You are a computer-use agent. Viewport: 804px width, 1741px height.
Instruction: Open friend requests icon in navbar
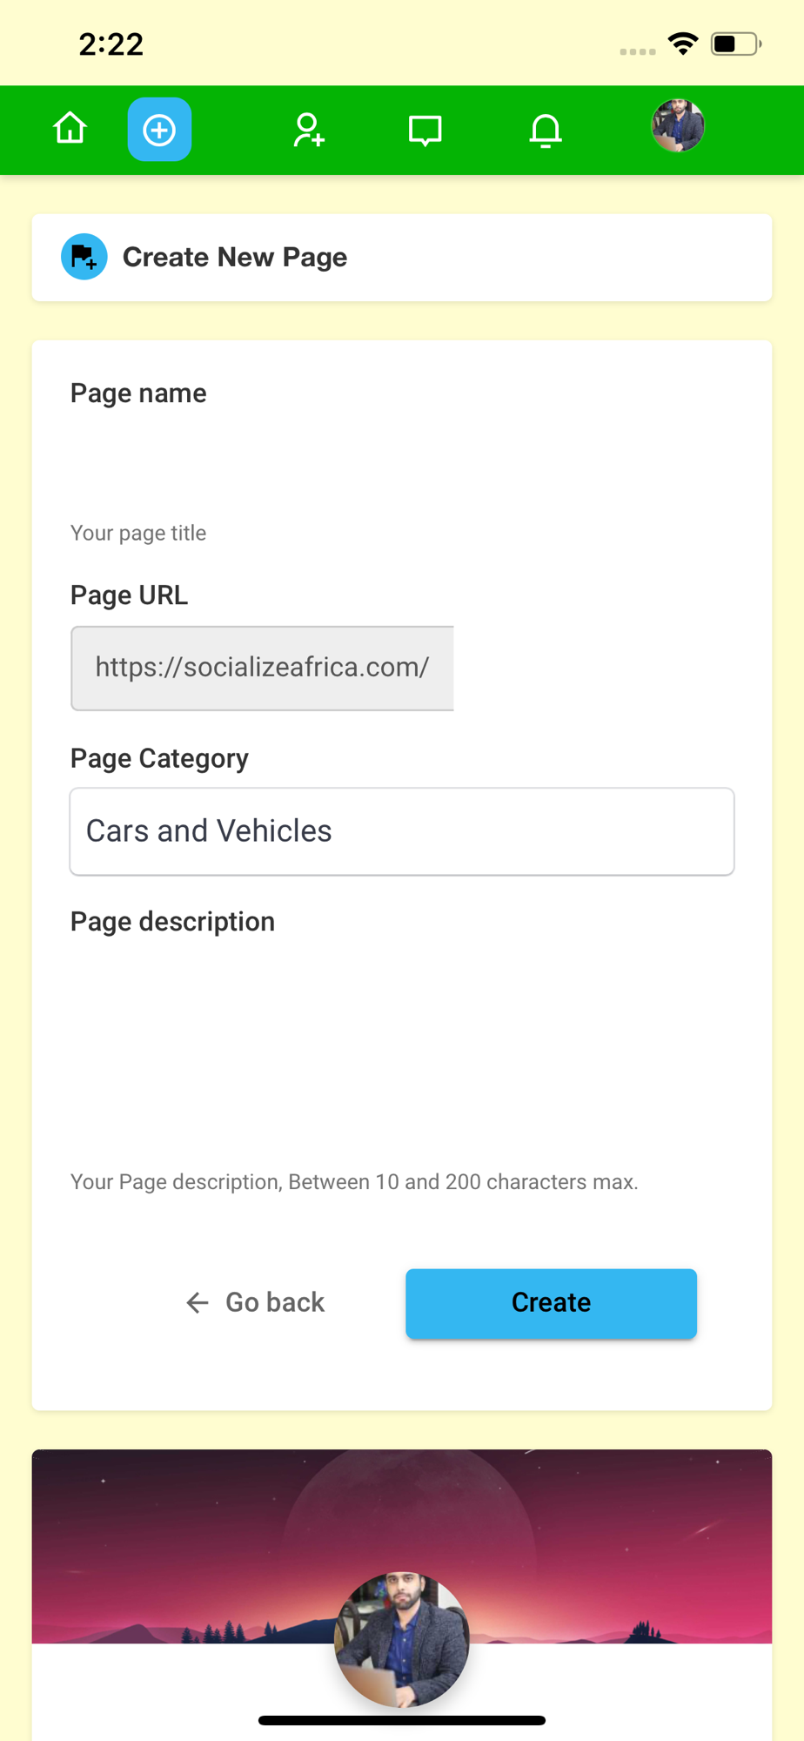click(308, 131)
